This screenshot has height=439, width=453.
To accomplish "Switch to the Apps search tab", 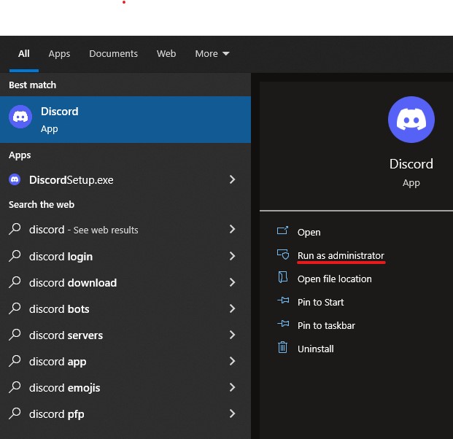I will point(59,54).
